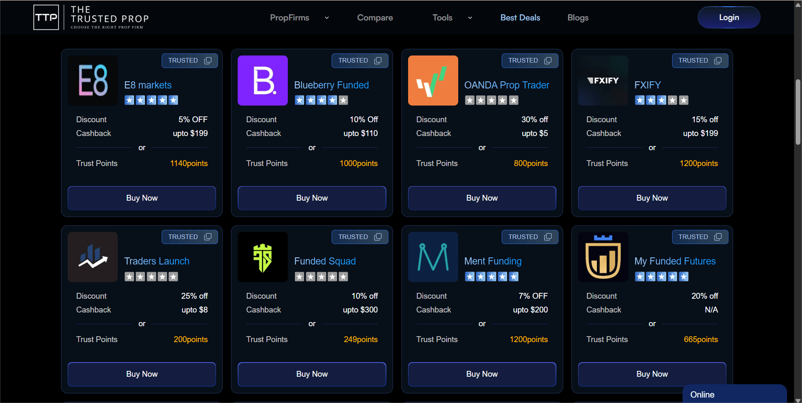The height and width of the screenshot is (403, 802).
Task: Open the Traders Launch logo thumbnail
Action: click(x=93, y=257)
